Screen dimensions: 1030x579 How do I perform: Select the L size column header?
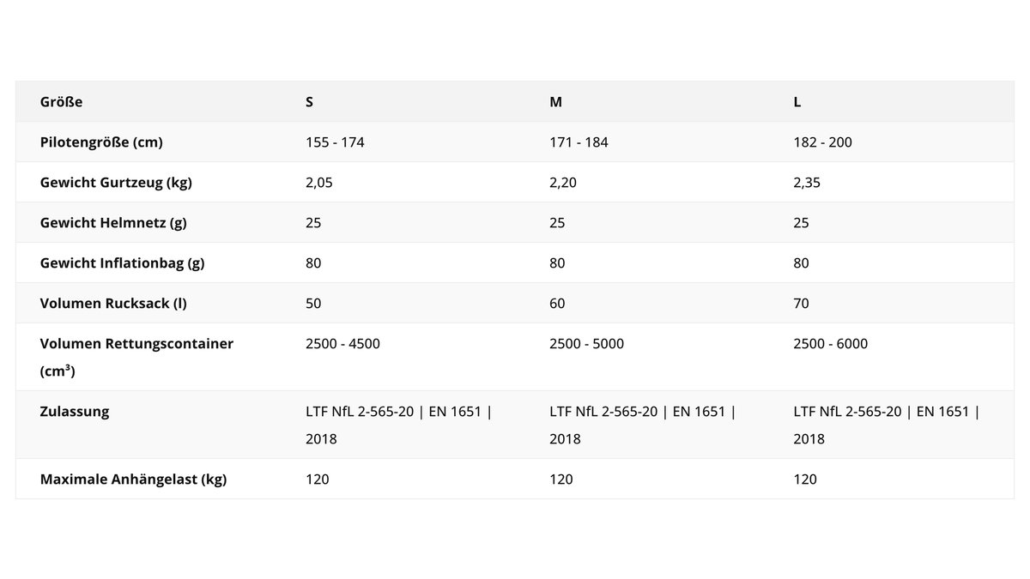pos(797,102)
